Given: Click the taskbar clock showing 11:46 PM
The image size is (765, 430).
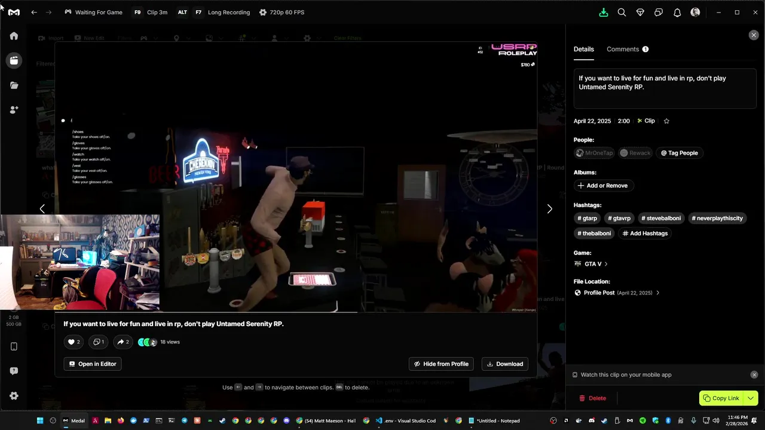Looking at the screenshot, I should 738,420.
